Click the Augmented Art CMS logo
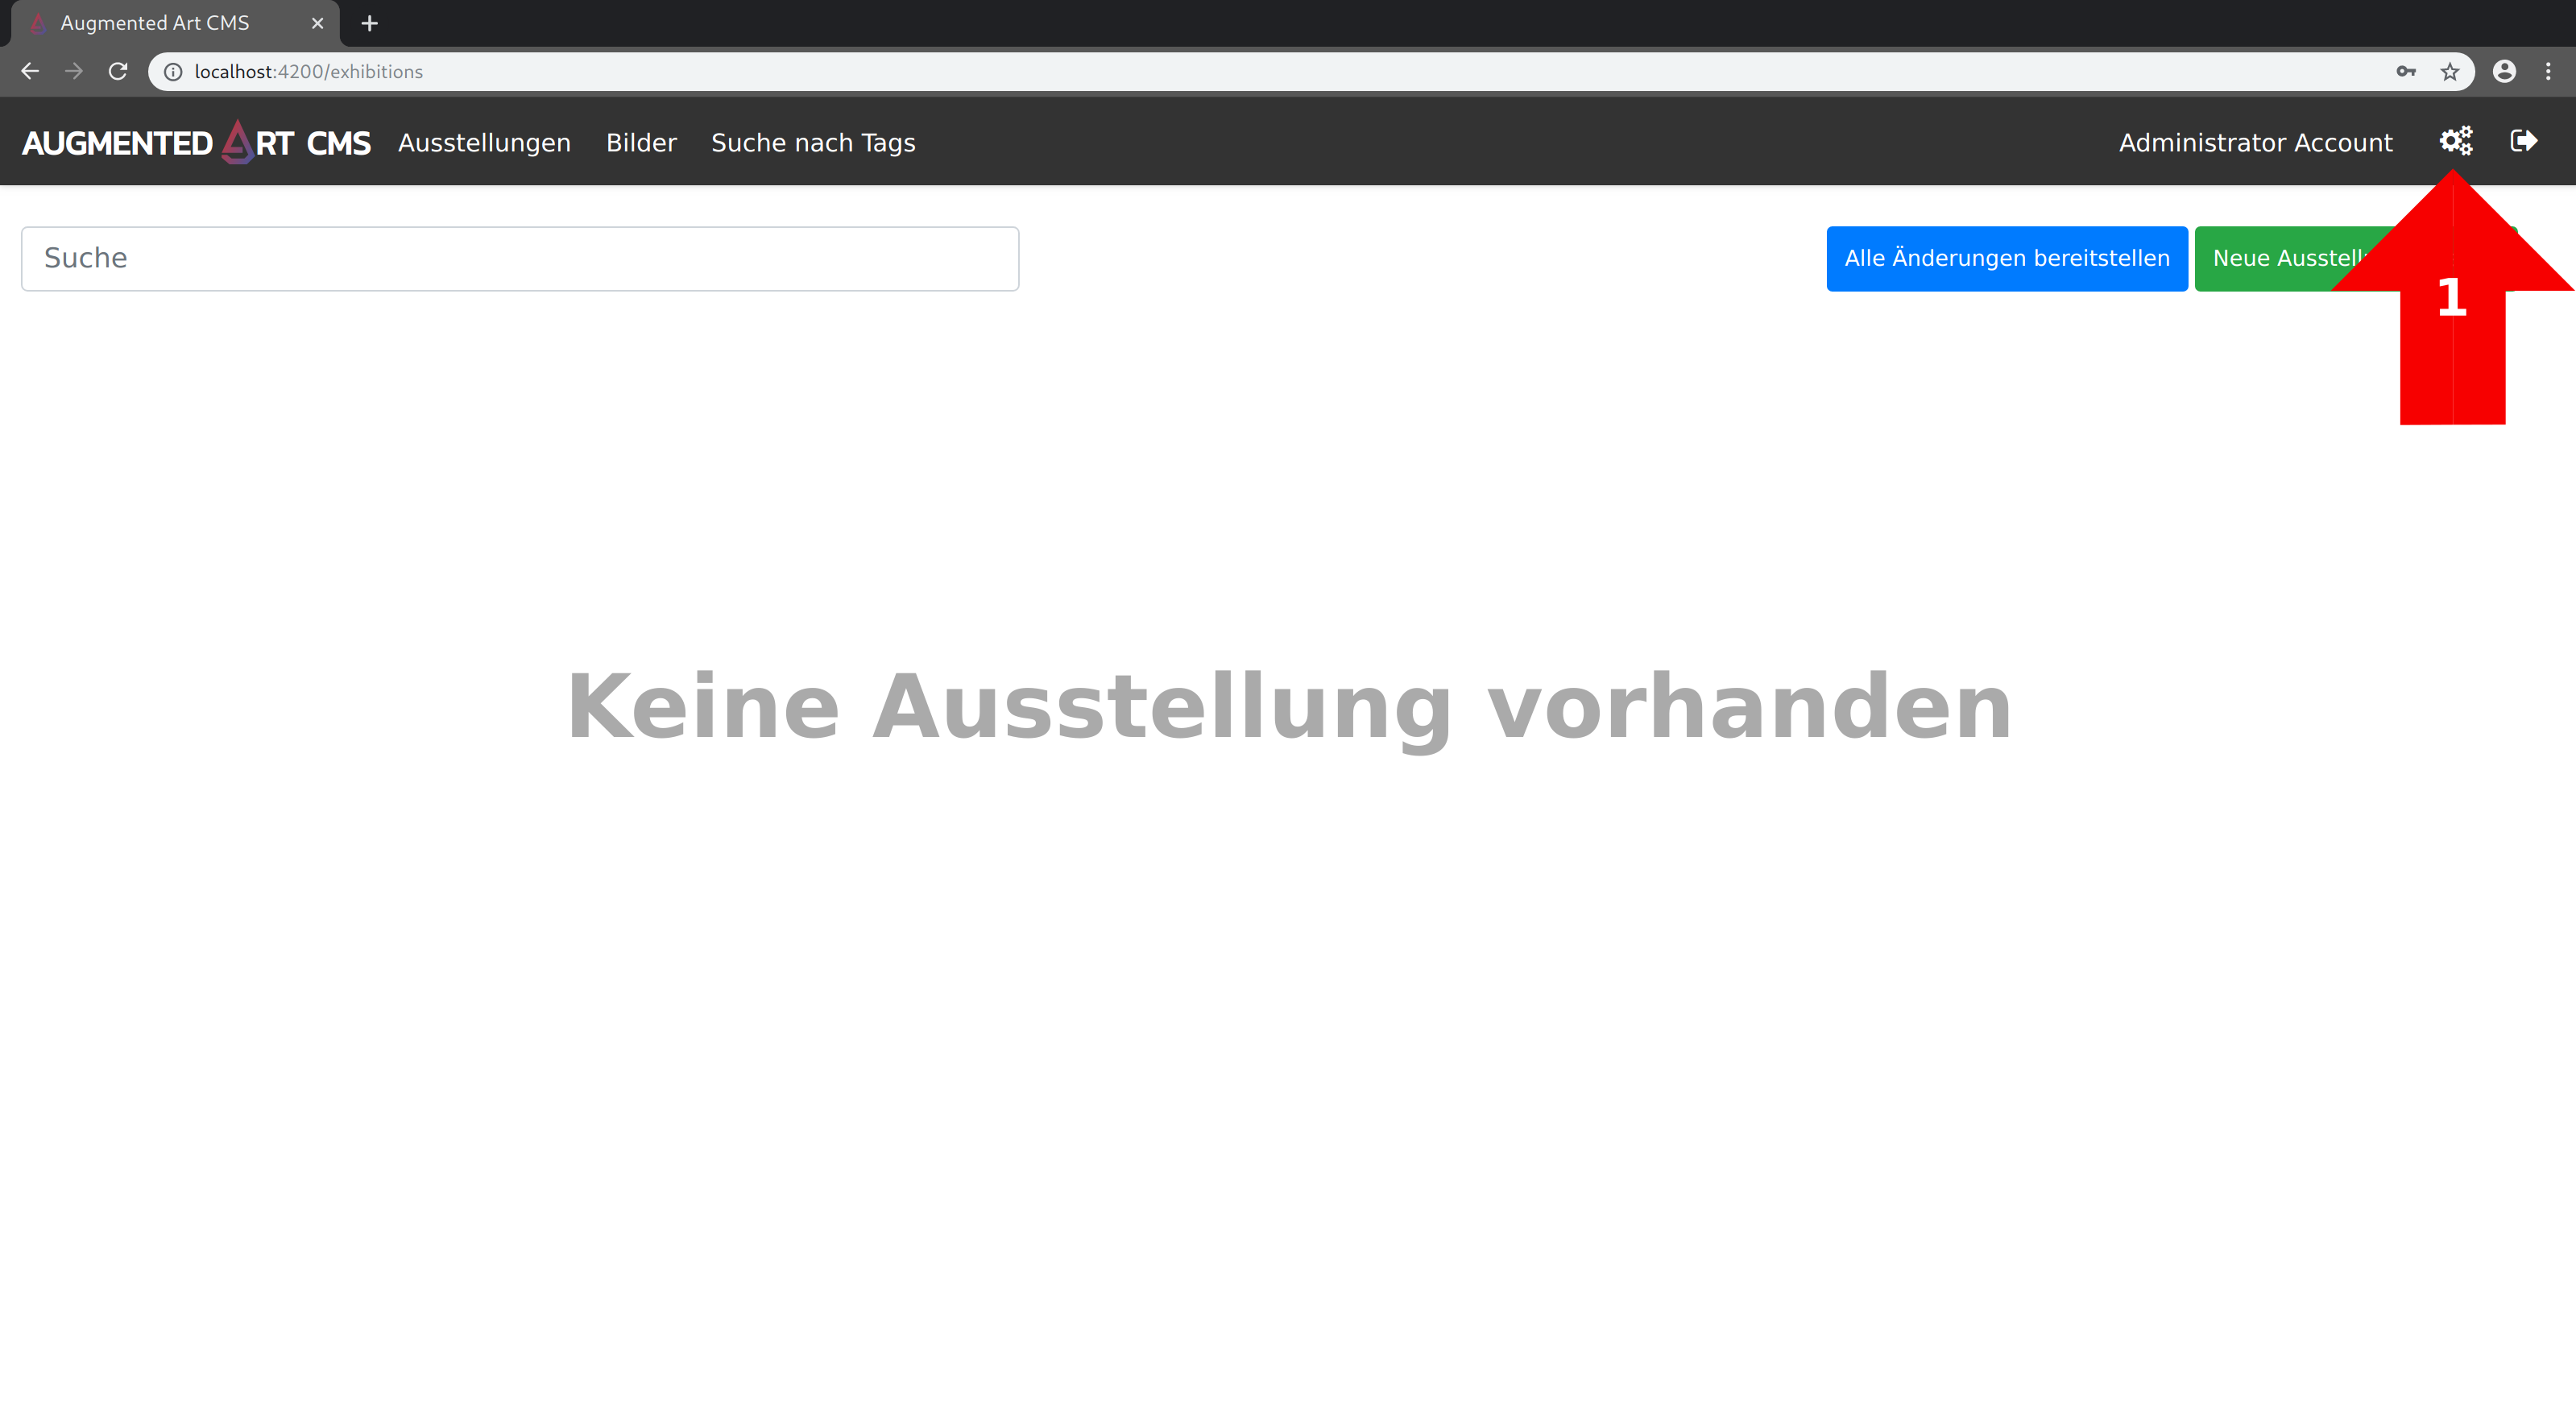Viewport: 2576px width, 1420px height. [x=196, y=142]
